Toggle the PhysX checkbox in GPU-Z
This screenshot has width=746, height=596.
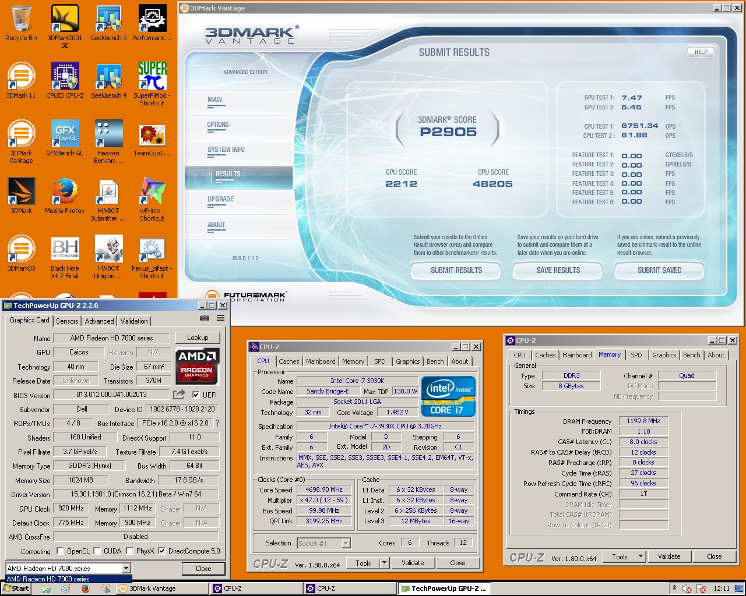coord(129,551)
